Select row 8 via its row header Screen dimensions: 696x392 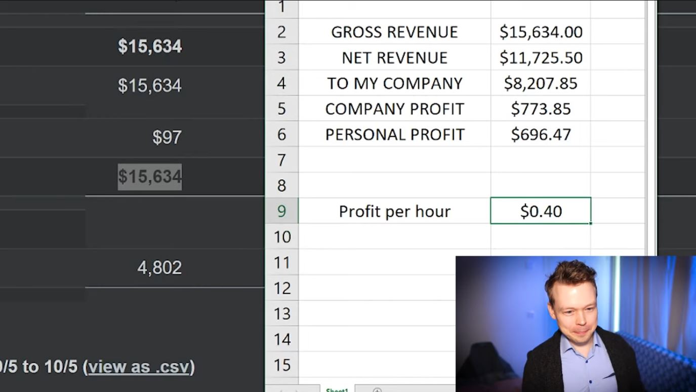(281, 185)
